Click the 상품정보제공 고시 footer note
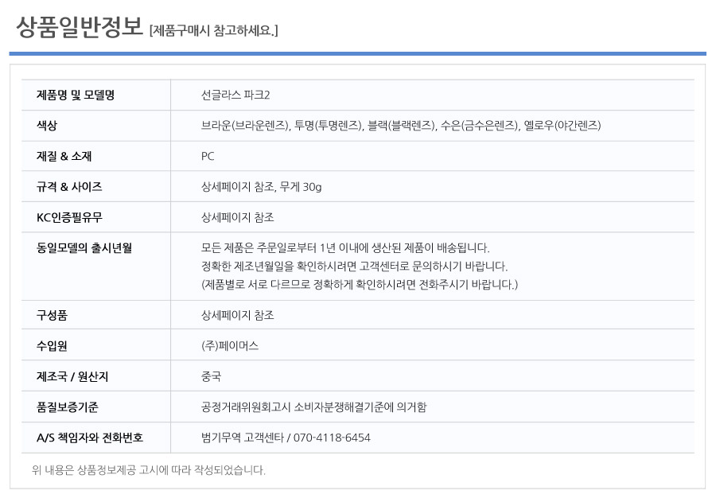 click(x=149, y=470)
